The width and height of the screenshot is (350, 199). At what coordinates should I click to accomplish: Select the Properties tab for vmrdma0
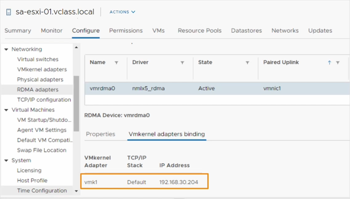pos(100,134)
